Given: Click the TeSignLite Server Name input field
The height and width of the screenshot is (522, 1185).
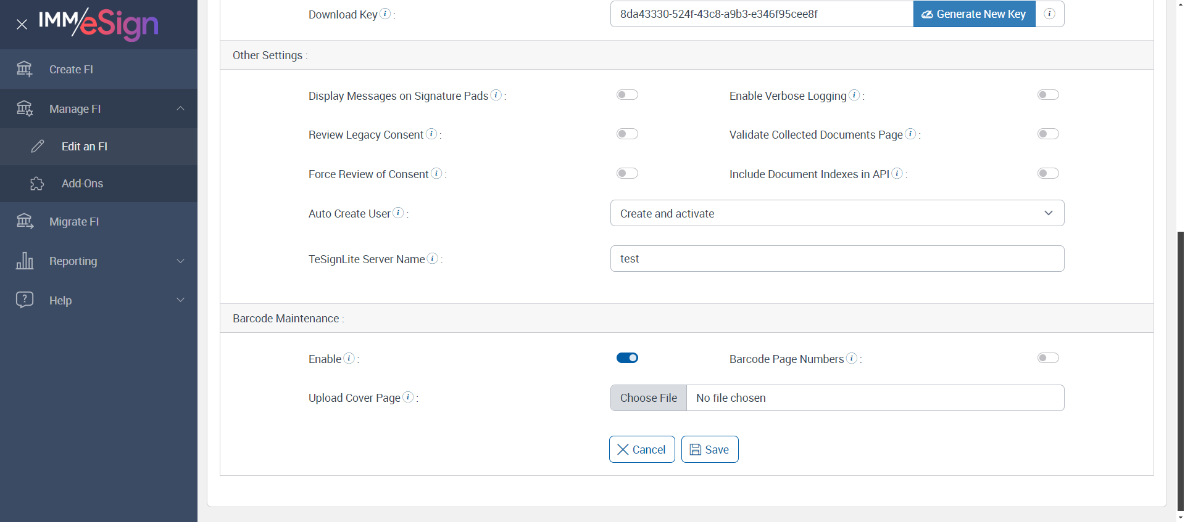Looking at the screenshot, I should pyautogui.click(x=837, y=259).
